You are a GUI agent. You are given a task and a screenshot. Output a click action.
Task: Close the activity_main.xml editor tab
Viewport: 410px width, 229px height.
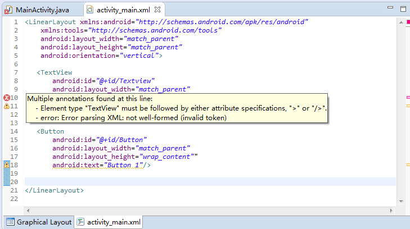(157, 10)
